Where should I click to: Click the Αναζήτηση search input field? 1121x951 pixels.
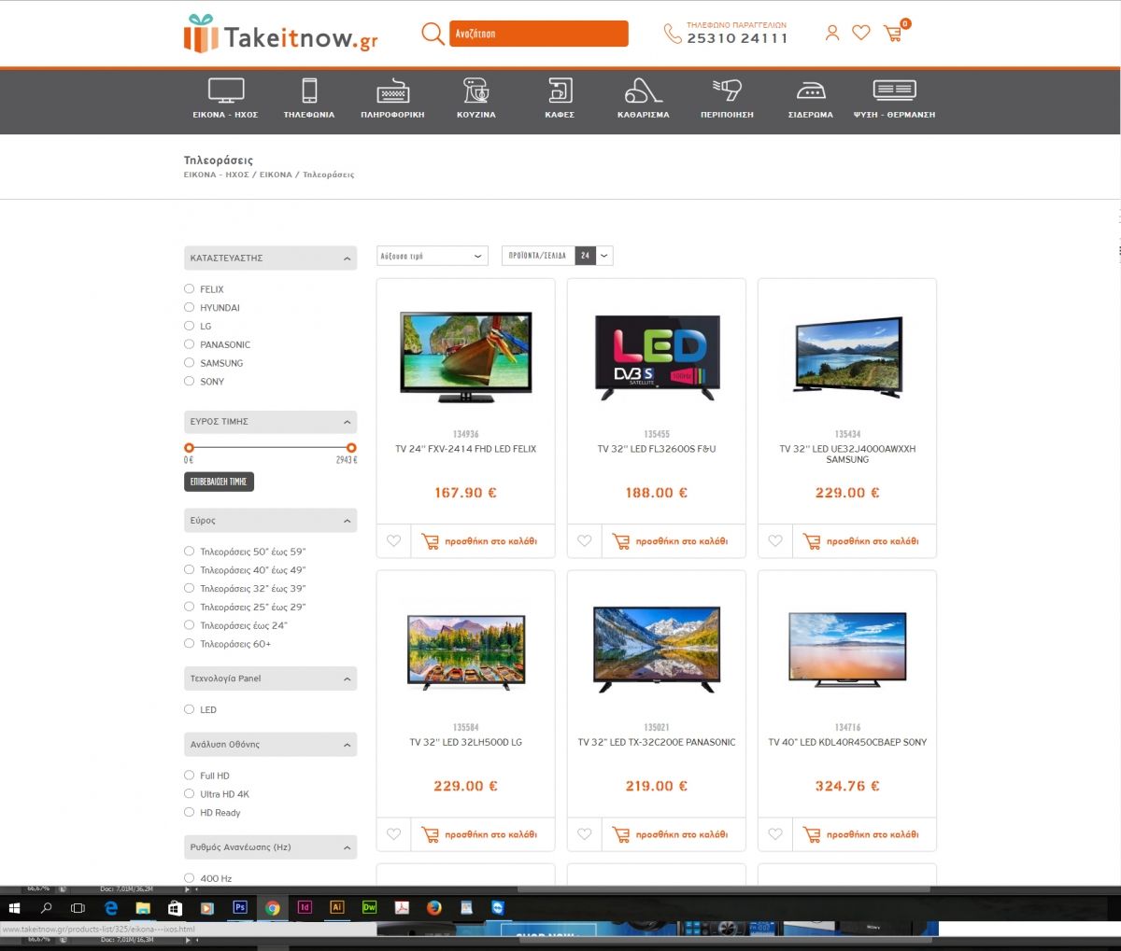538,34
